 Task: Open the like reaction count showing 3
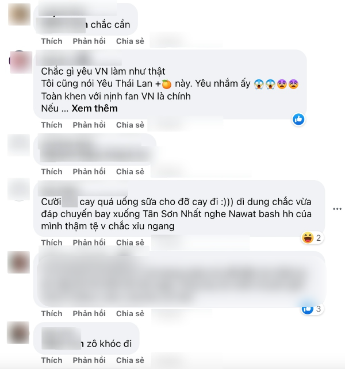(x=312, y=309)
